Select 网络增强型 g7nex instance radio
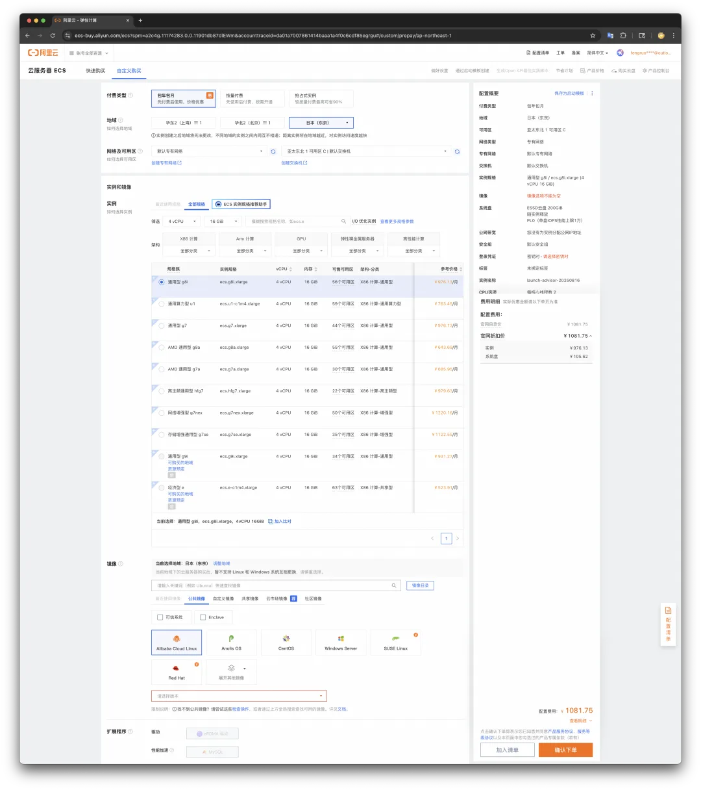Image resolution: width=701 pixels, height=790 pixels. 162,413
